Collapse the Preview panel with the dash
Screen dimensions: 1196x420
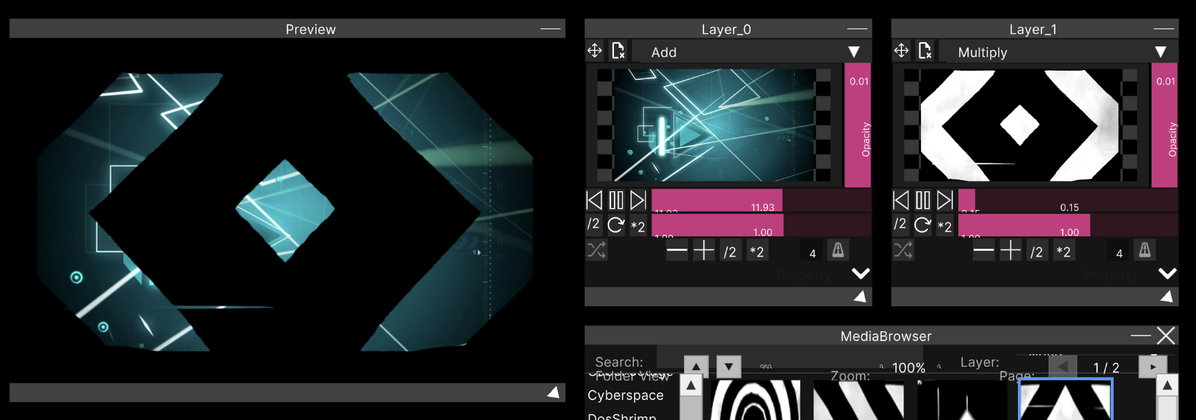(550, 29)
